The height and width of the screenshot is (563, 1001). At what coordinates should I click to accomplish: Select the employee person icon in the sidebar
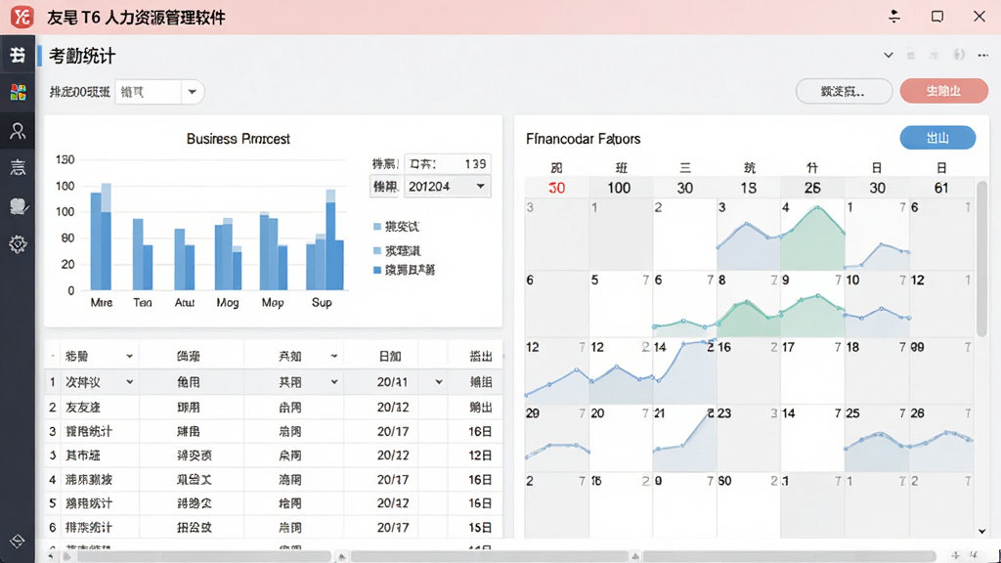click(x=18, y=131)
